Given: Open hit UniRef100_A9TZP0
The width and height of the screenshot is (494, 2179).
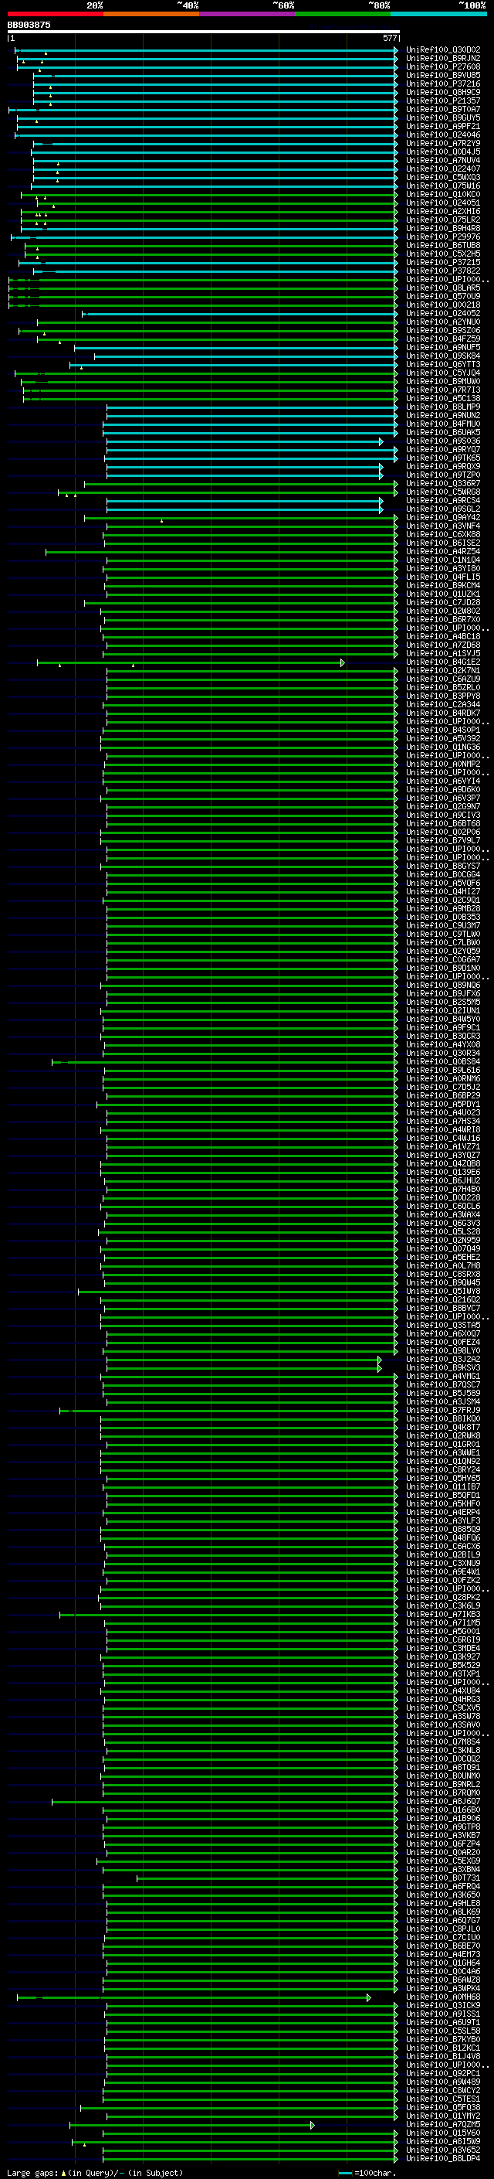Looking at the screenshot, I should 442,475.
